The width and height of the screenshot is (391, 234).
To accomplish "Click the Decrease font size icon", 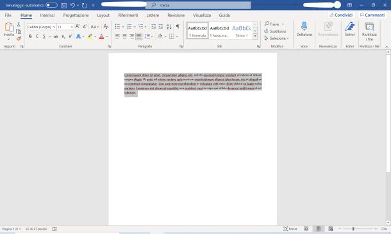I will [x=85, y=26].
